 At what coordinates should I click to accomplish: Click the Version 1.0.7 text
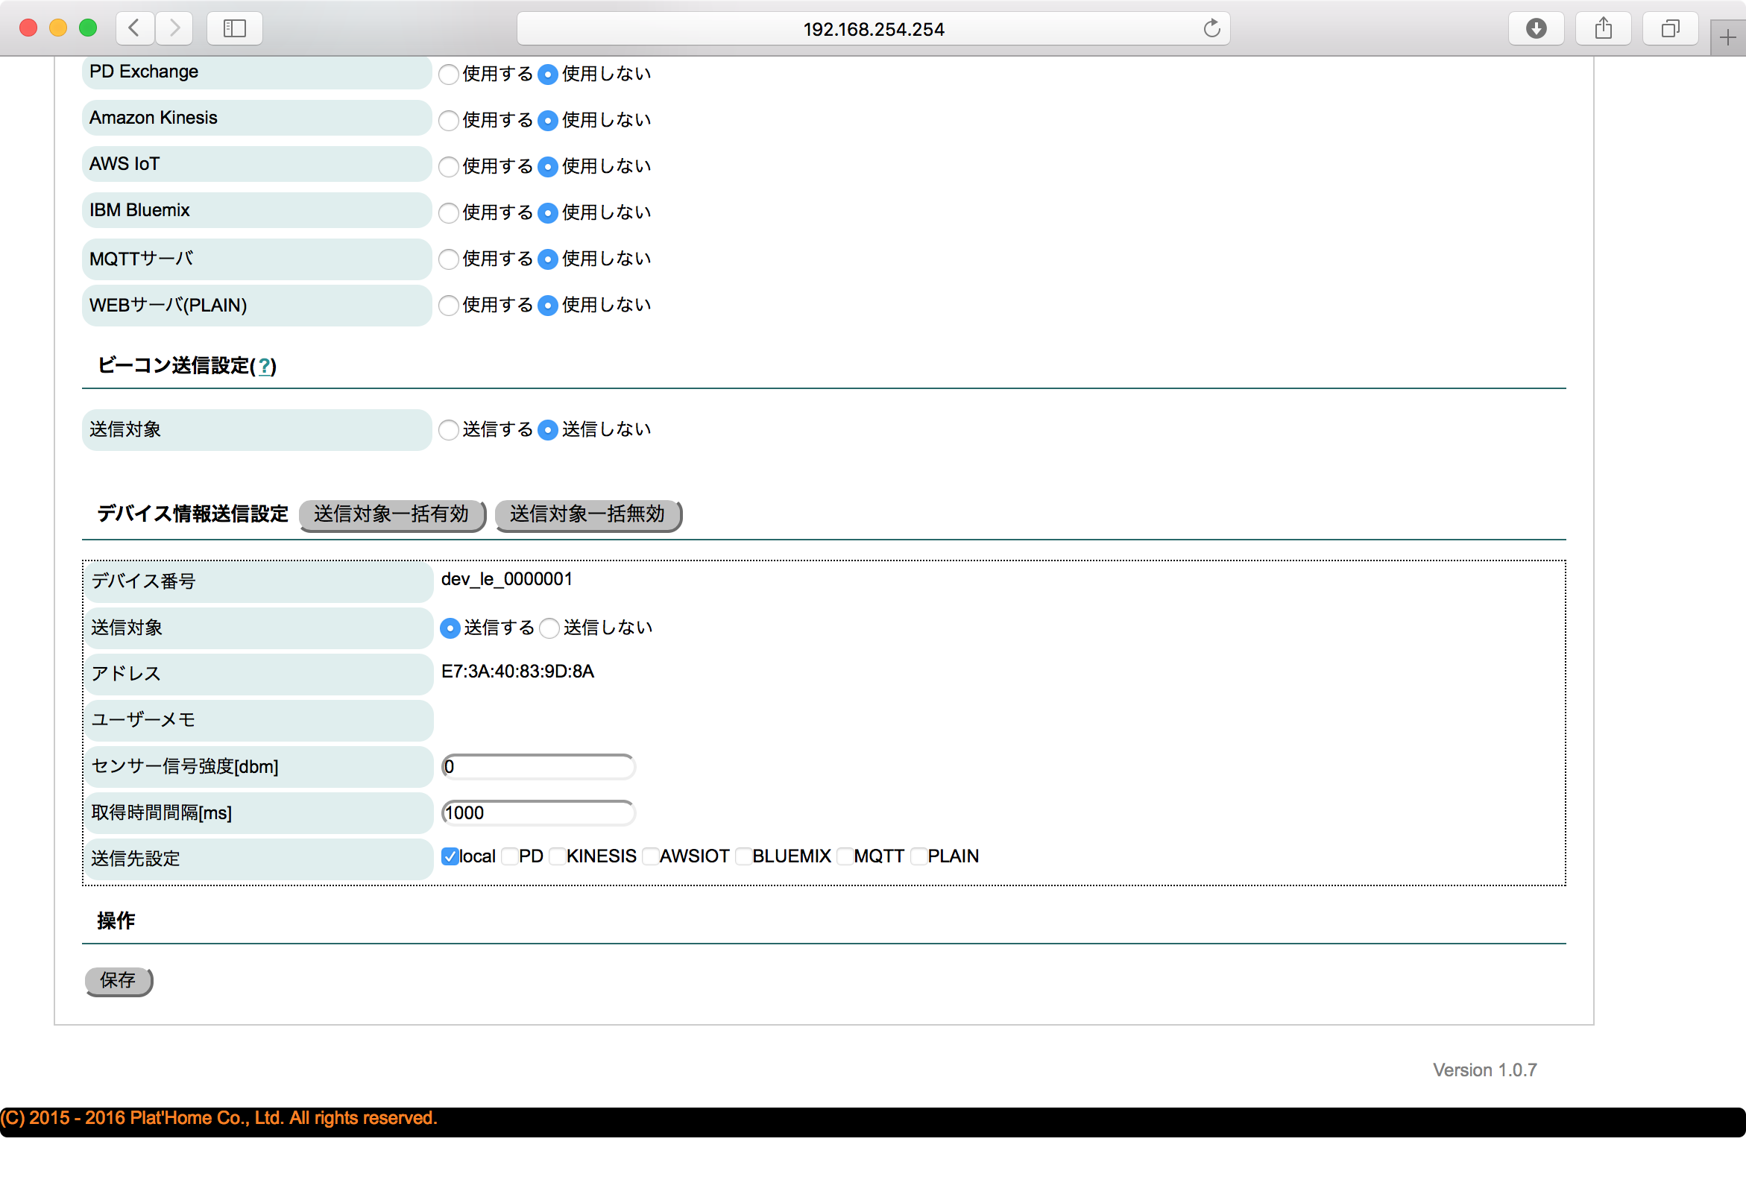1484,1070
